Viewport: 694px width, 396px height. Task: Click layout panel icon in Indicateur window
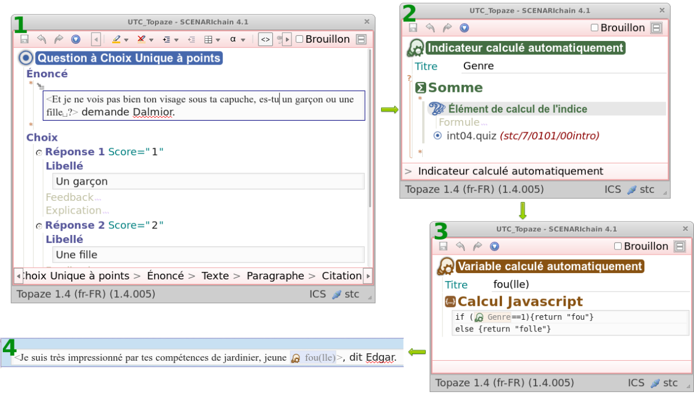(656, 28)
